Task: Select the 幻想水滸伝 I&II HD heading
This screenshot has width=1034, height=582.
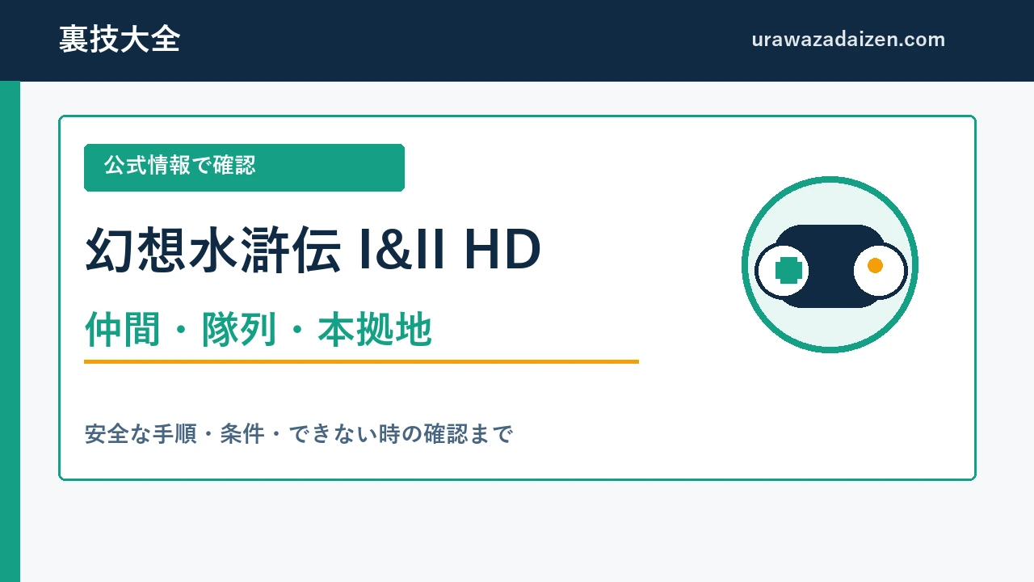Action: click(313, 251)
